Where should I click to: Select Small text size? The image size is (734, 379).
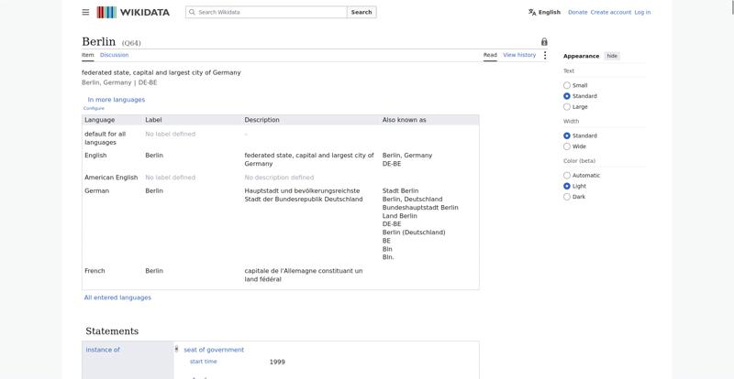point(567,85)
